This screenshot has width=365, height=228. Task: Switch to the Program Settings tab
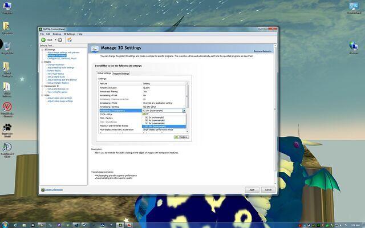[121, 74]
